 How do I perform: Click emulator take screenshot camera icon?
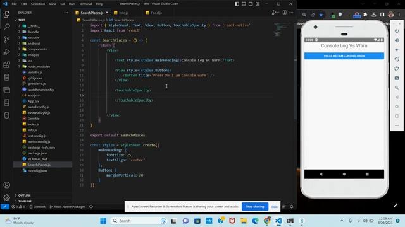397,78
